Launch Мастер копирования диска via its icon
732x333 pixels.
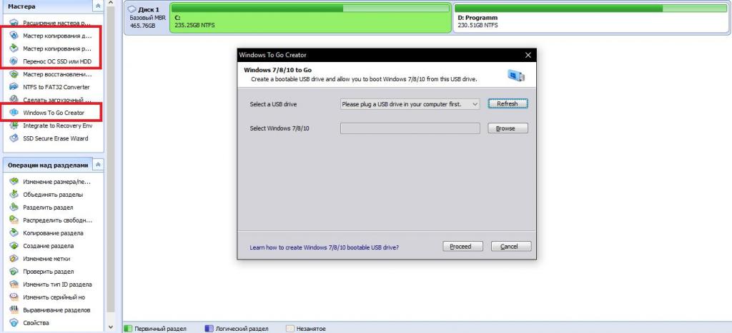14,36
